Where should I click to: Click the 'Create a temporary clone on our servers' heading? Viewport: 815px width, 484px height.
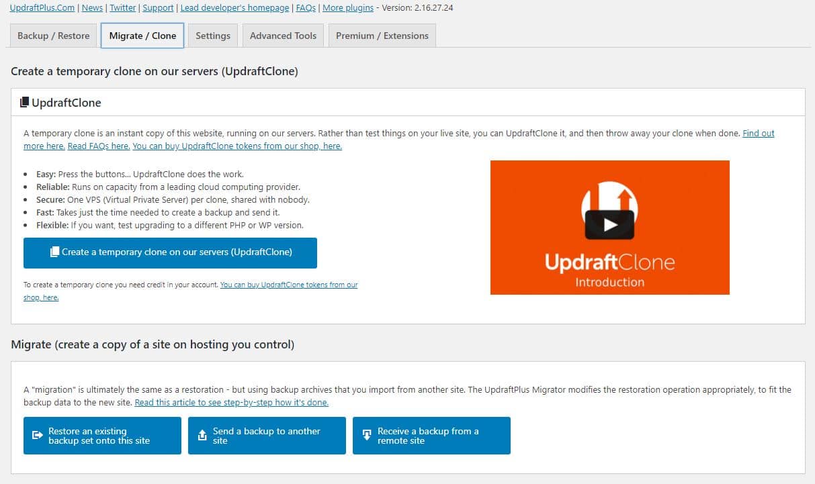(155, 71)
